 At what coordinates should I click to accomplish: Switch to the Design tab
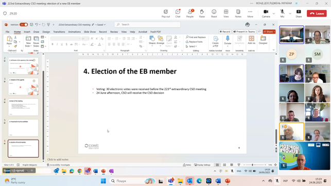click(46, 32)
